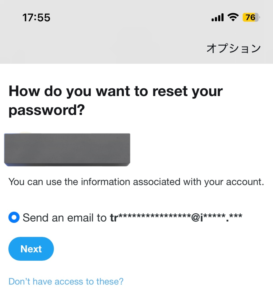Image resolution: width=273 pixels, height=296 pixels.
Task: Click the word 'Next' inside the button
Action: tap(31, 249)
